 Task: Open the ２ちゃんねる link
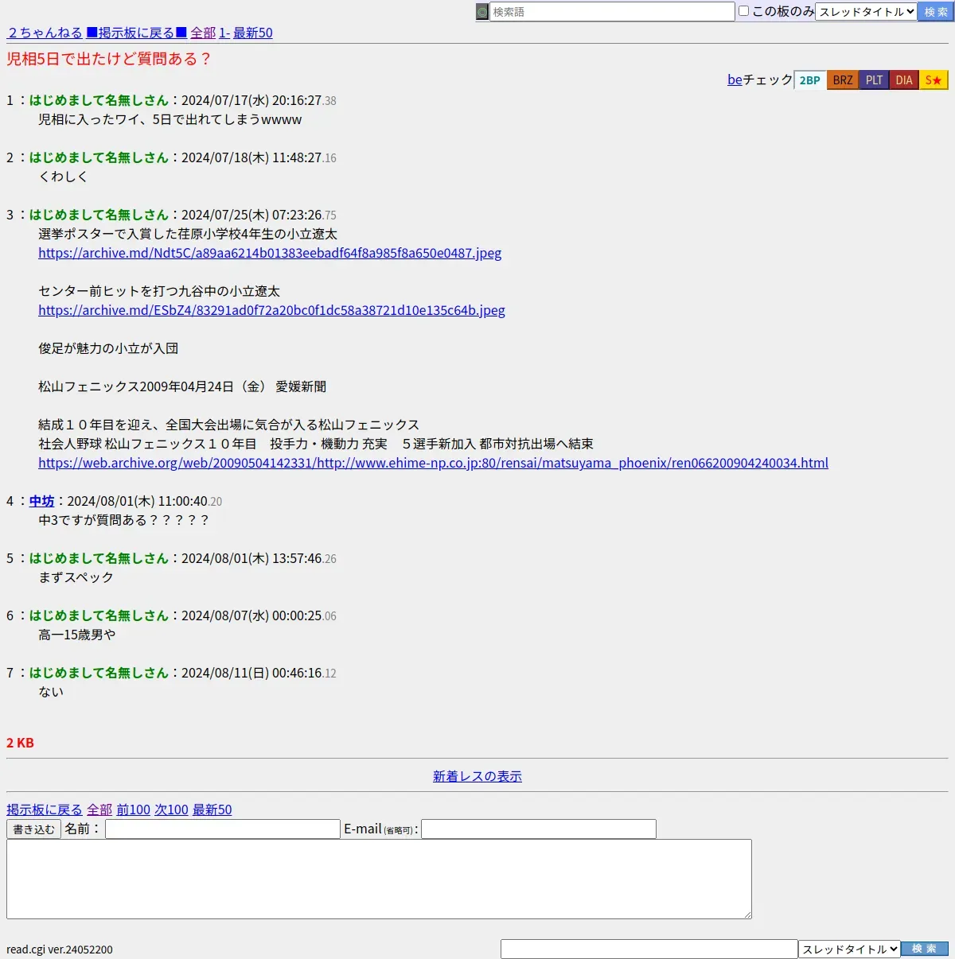click(x=45, y=33)
